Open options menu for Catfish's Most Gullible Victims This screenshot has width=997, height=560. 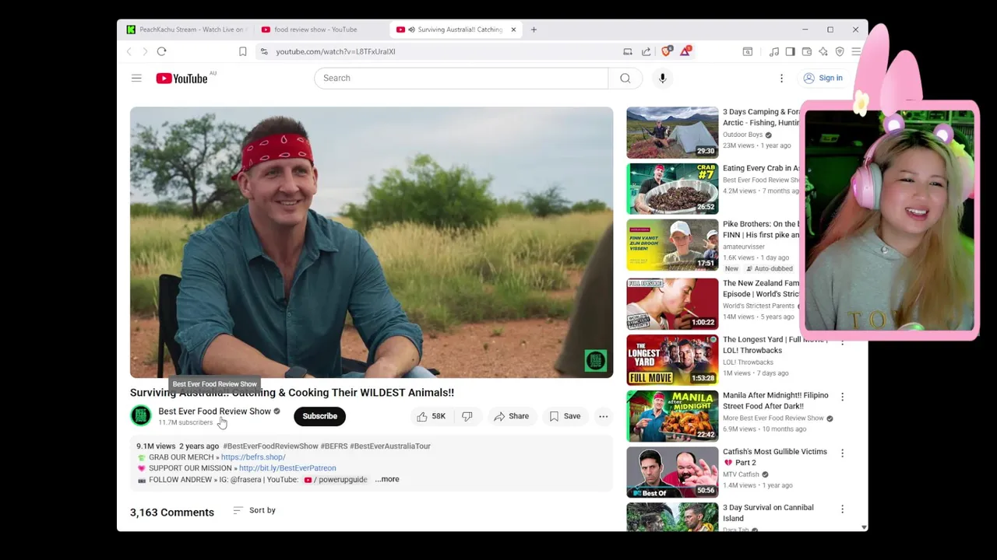[x=842, y=453]
